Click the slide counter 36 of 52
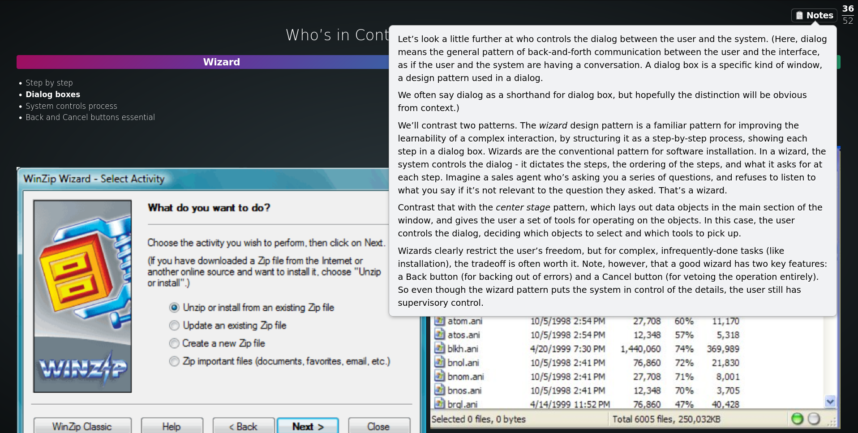 (x=848, y=14)
